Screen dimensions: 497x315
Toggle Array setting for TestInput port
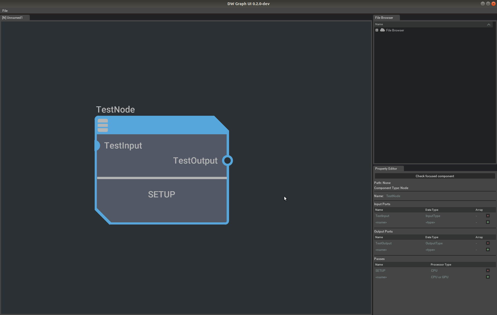(476, 216)
